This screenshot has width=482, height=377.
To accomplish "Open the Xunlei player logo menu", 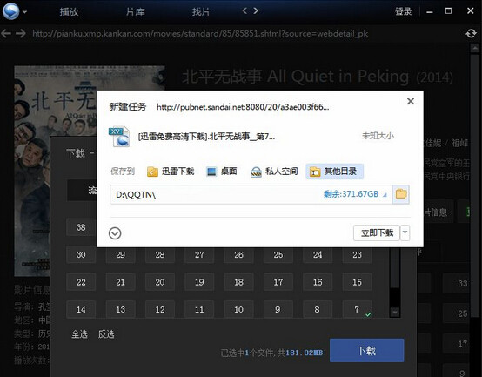I will point(11,11).
